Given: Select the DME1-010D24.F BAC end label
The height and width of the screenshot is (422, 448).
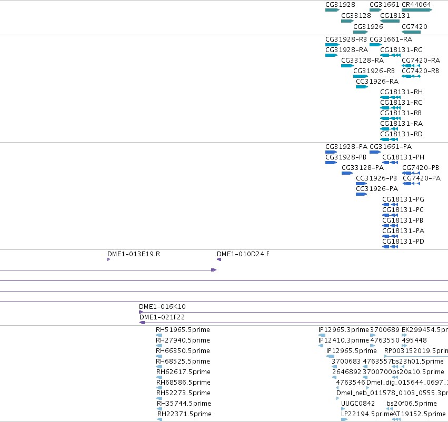Looking at the screenshot, I should tap(243, 254).
